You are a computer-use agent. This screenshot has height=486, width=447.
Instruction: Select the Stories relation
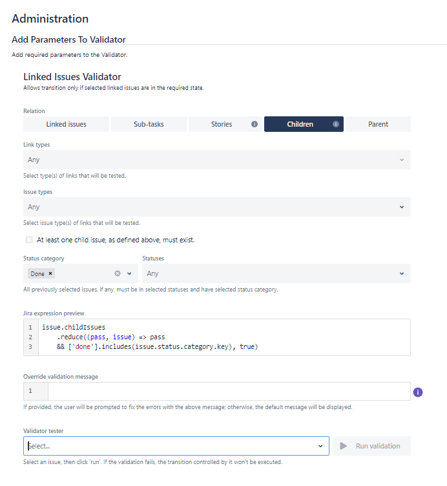pos(225,124)
